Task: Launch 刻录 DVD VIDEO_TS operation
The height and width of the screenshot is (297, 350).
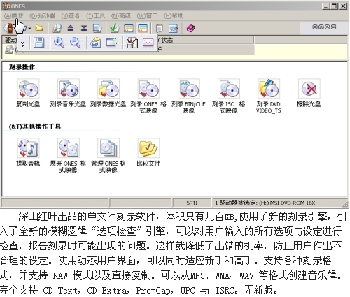Action: (x=269, y=96)
